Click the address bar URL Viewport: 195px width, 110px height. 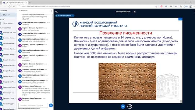point(46,6)
